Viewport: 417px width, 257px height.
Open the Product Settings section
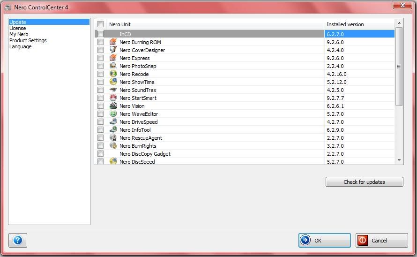(28, 40)
